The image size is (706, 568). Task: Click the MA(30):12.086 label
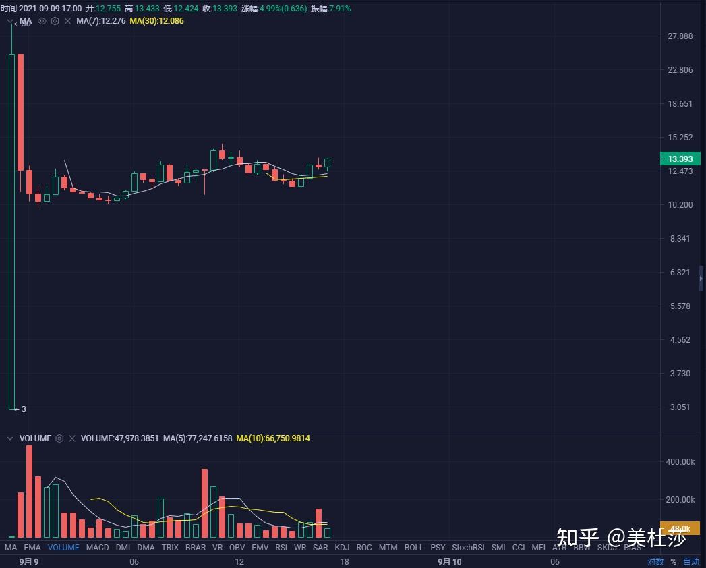coord(156,21)
